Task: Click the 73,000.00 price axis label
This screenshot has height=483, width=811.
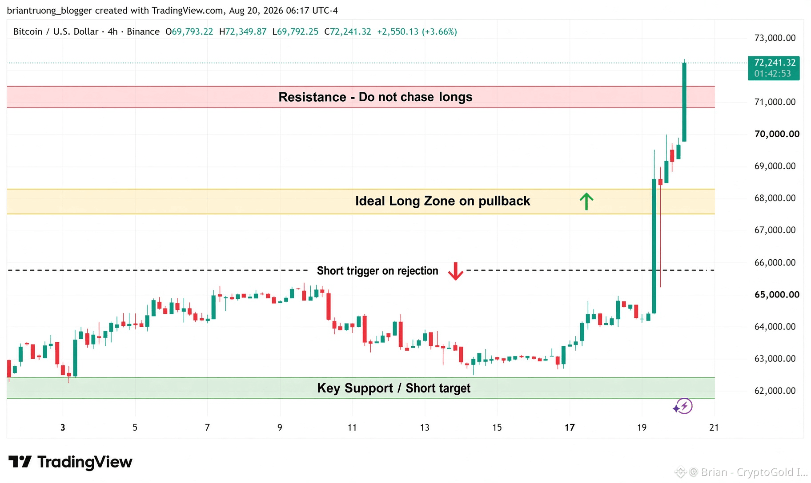Action: click(x=775, y=38)
